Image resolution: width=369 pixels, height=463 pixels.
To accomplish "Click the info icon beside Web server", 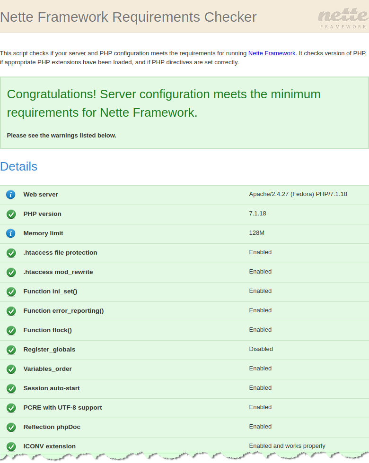I will click(x=10, y=195).
